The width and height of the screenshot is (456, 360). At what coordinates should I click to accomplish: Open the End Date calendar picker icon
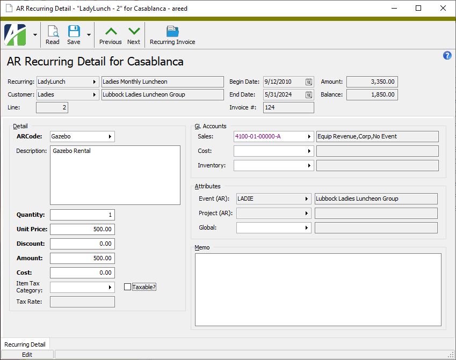[x=309, y=94]
